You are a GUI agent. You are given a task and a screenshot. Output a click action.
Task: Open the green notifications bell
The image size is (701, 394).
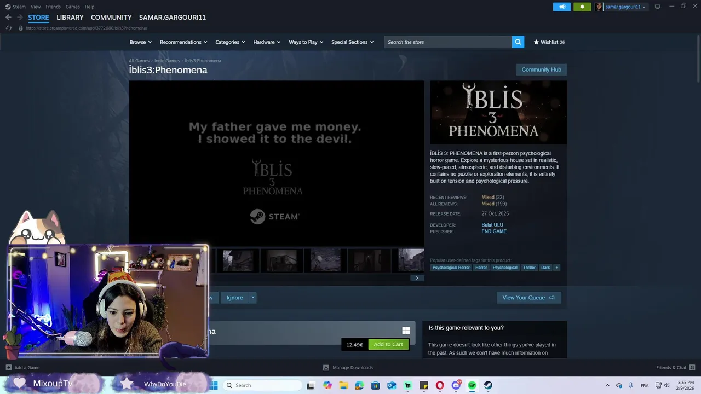pos(582,7)
